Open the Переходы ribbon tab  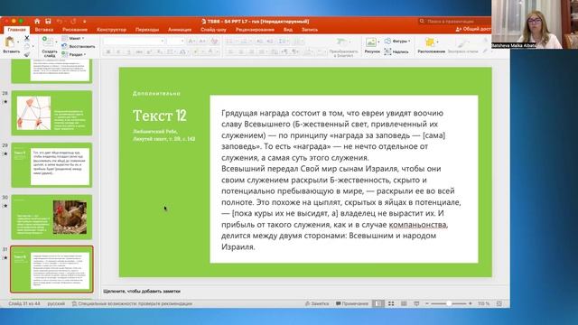tap(147, 30)
